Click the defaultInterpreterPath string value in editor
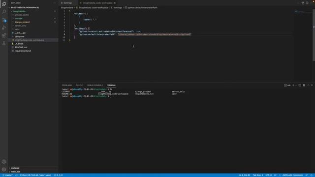The height and width of the screenshot is (177, 315). click(155, 34)
